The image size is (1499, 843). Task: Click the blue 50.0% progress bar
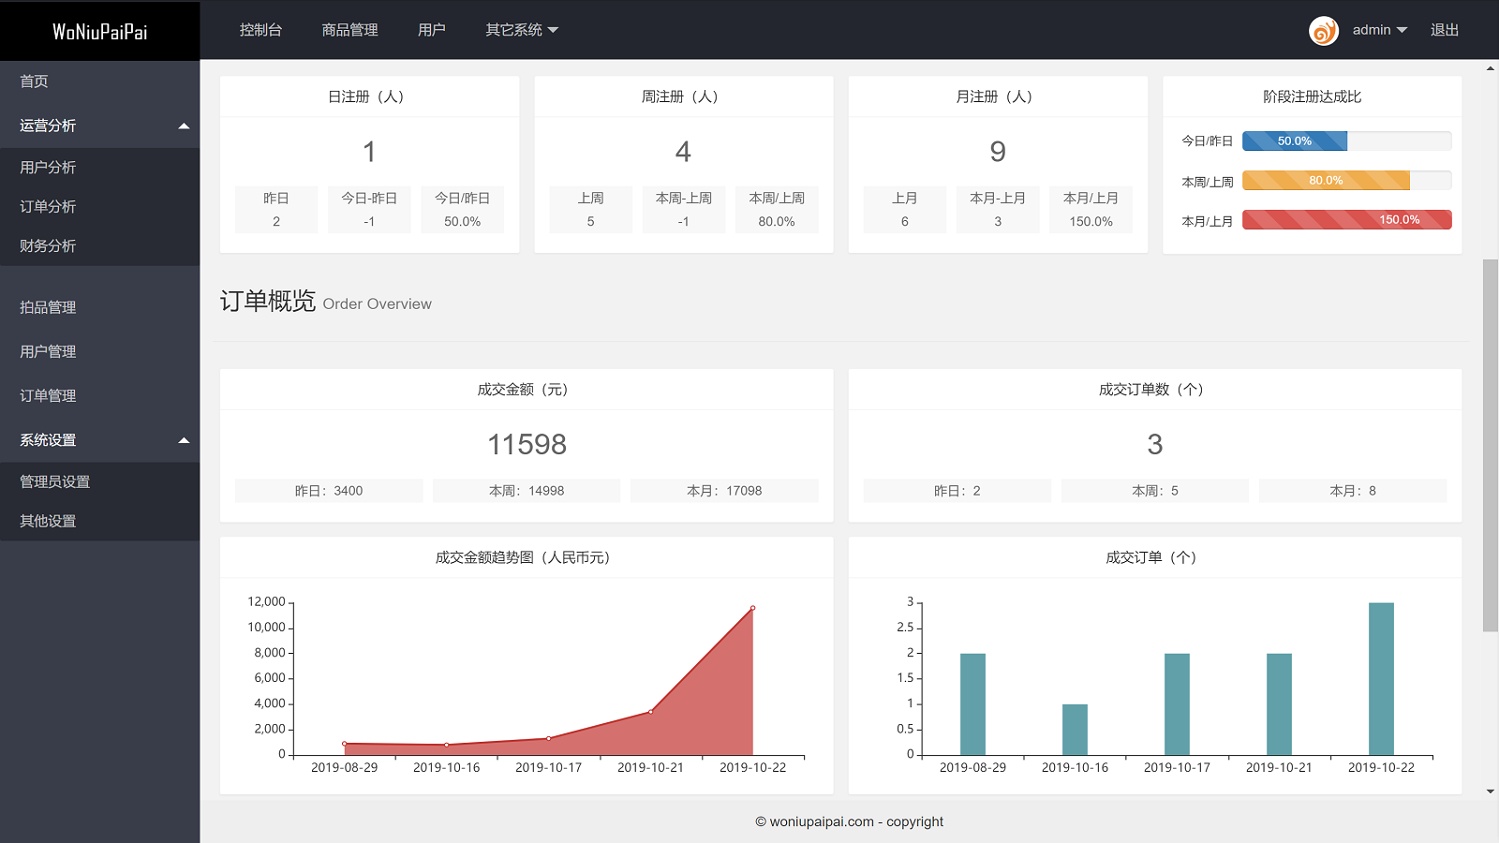pos(1295,141)
